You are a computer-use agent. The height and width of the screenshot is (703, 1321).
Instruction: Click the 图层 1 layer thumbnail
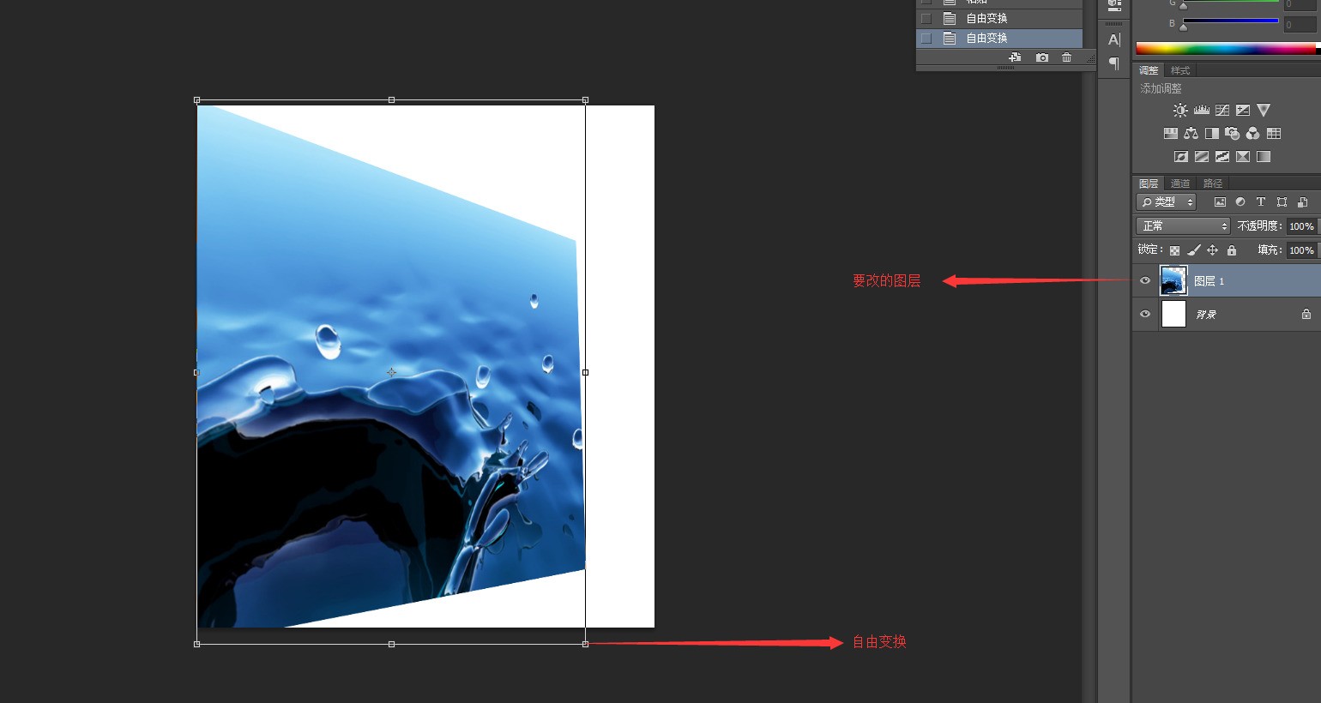tap(1173, 280)
